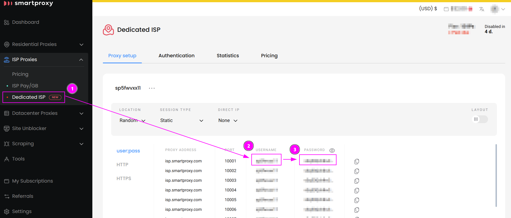Click the Tools icon in sidebar

(x=7, y=159)
